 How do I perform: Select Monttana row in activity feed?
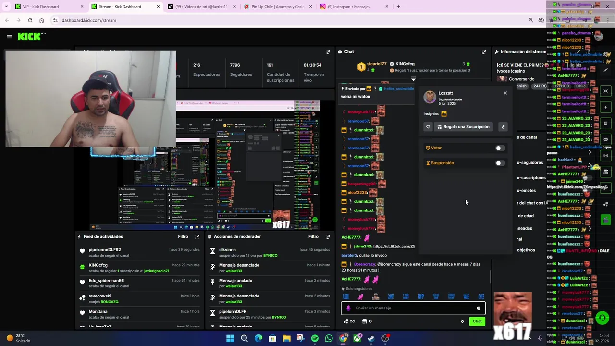(x=139, y=314)
